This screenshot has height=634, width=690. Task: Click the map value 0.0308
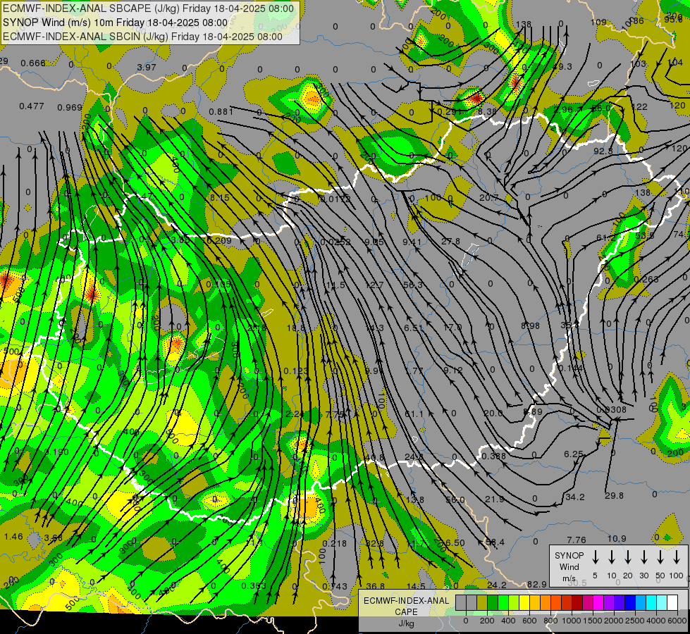(x=611, y=409)
